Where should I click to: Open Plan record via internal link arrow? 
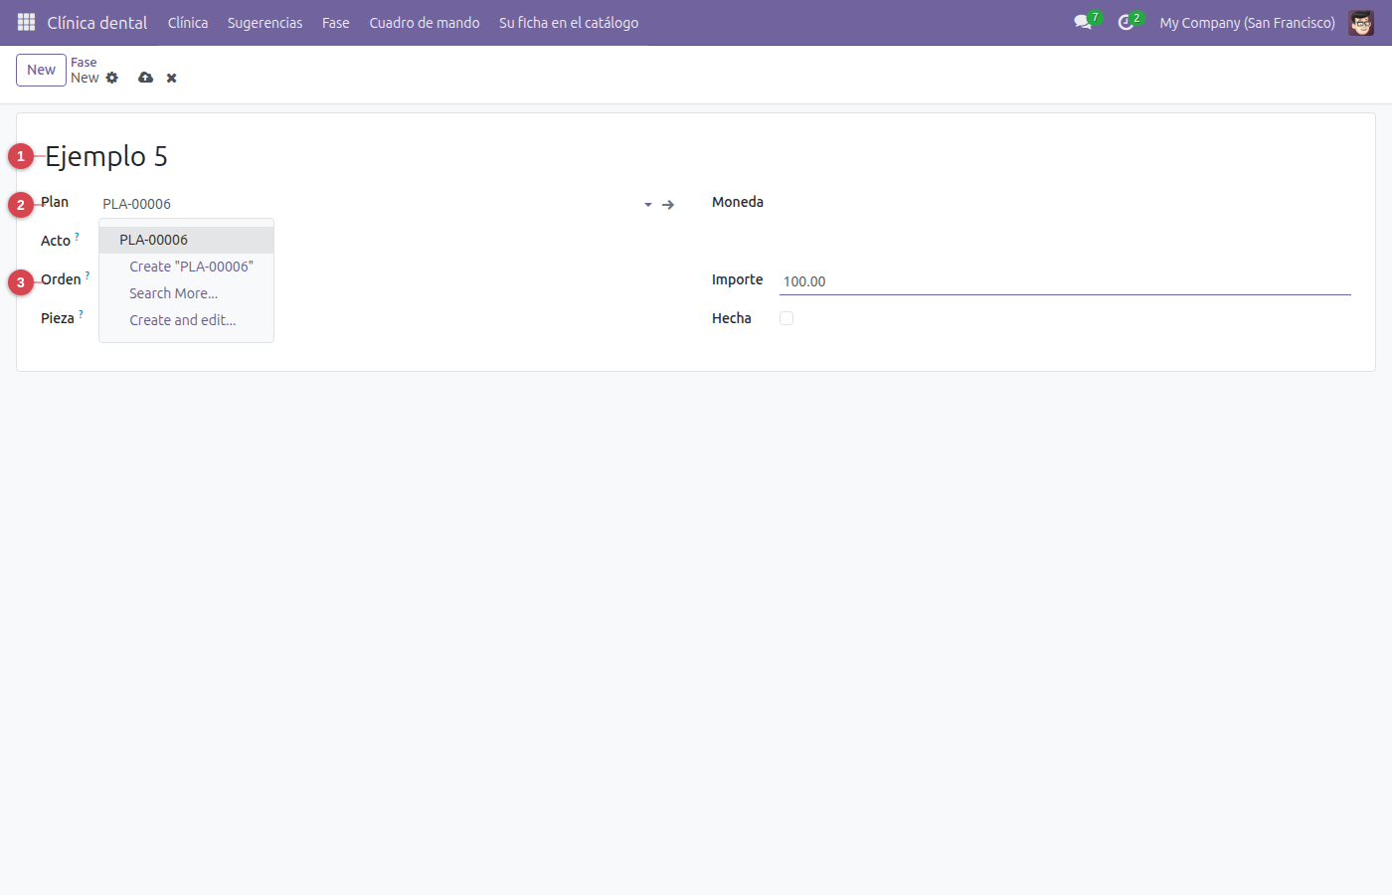pyautogui.click(x=668, y=204)
